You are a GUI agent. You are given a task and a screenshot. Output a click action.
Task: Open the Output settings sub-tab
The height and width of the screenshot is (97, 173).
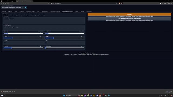point(18,15)
